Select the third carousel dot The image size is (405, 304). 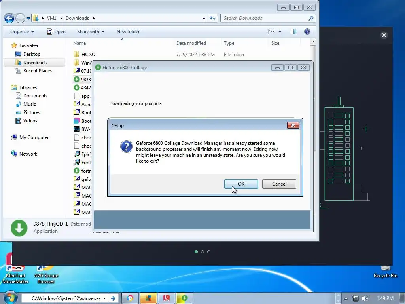(x=209, y=252)
